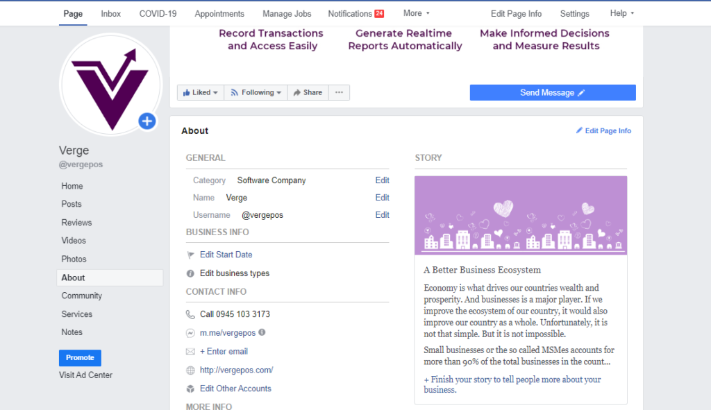
Task: Click the envelope icon beside Enter email
Action: point(190,352)
